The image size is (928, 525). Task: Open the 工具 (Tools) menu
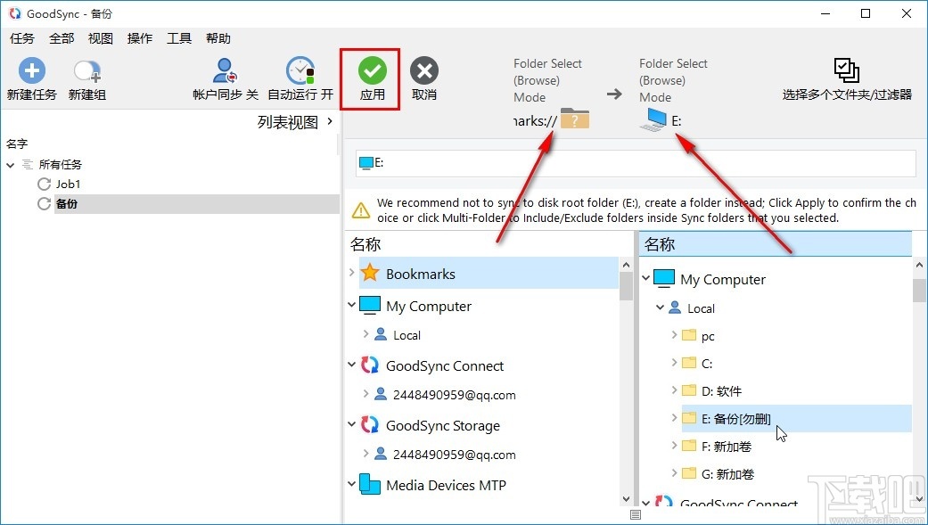coord(179,38)
